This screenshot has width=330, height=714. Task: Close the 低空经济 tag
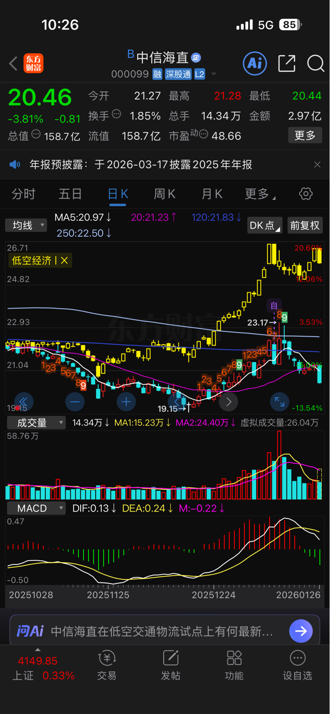tap(64, 260)
